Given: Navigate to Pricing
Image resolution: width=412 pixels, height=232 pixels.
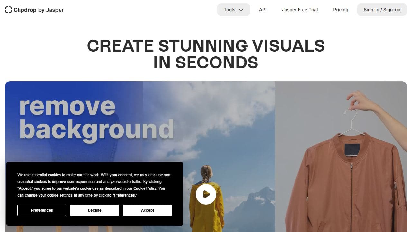Looking at the screenshot, I should [341, 10].
